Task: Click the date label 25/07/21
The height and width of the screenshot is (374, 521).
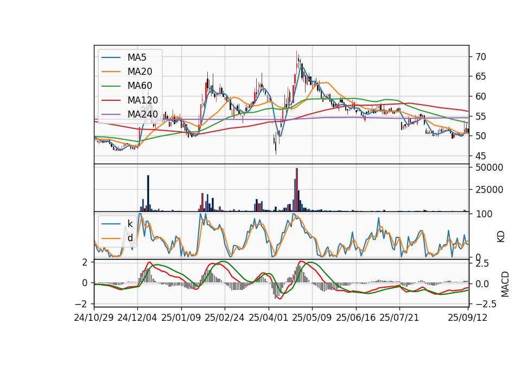Action: [x=399, y=318]
